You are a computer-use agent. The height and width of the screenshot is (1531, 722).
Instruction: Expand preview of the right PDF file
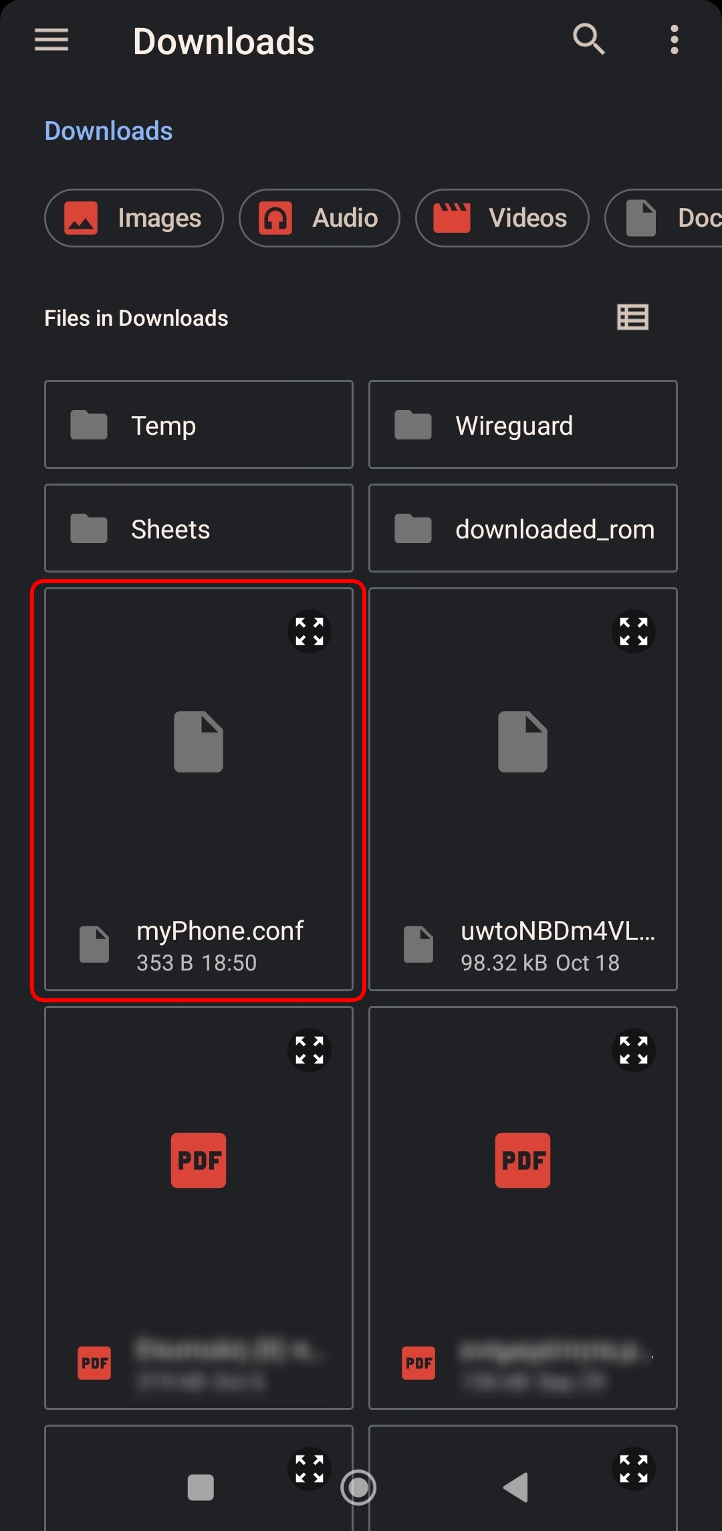(x=633, y=1050)
